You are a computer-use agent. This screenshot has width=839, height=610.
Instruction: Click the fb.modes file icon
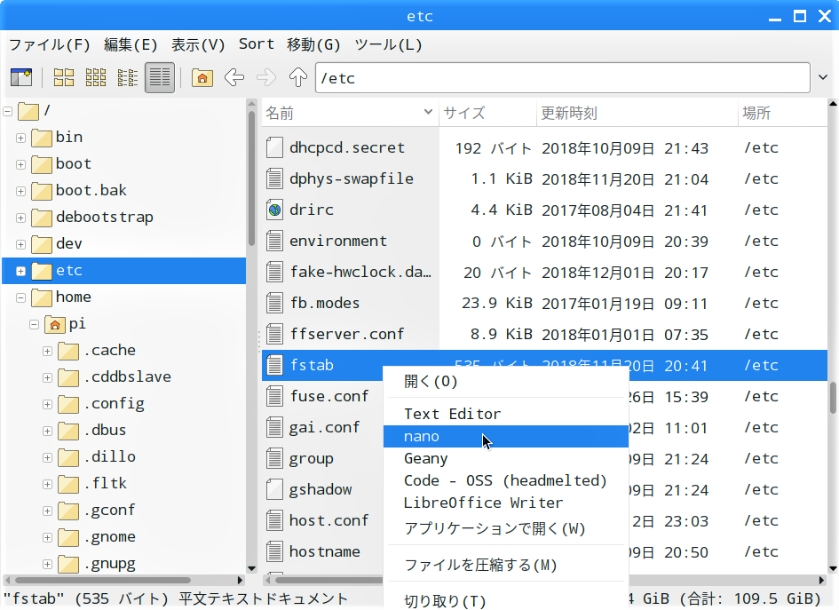(x=274, y=303)
